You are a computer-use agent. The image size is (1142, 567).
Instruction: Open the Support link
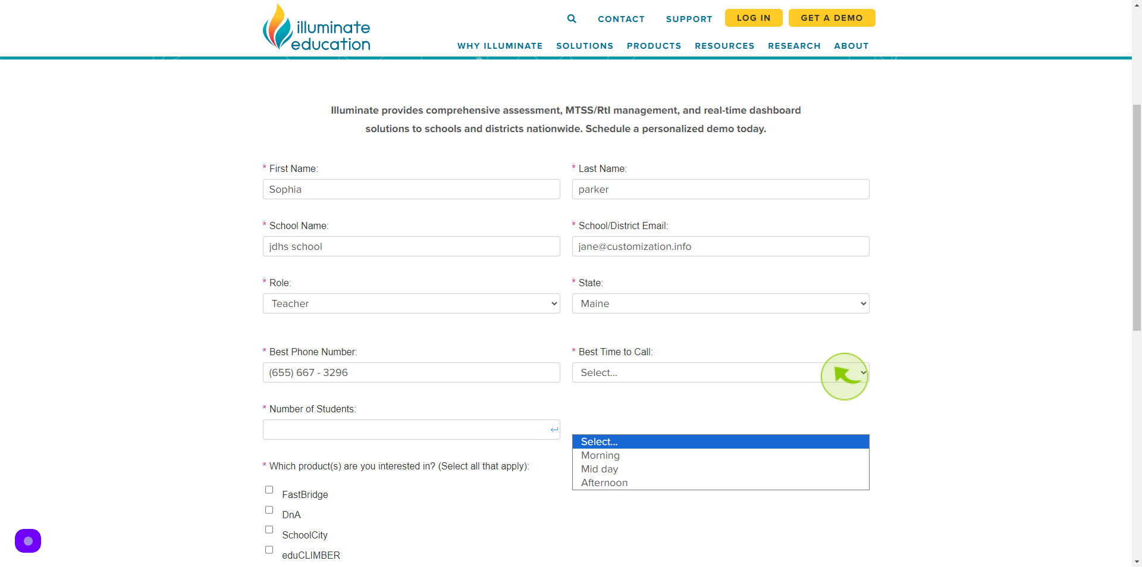[x=689, y=19]
